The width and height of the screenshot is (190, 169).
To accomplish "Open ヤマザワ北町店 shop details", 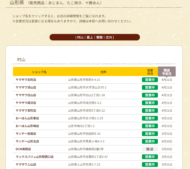I will [26, 80].
